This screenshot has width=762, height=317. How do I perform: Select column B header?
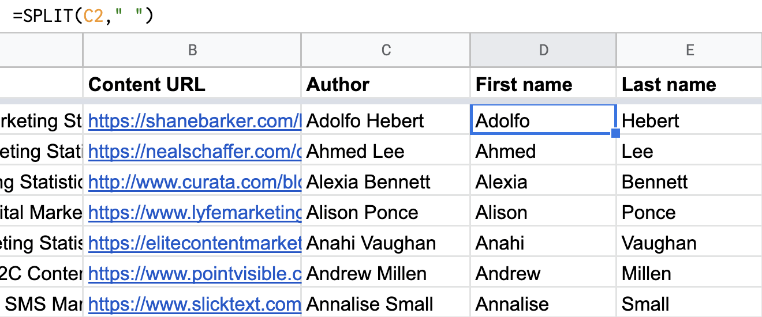[192, 50]
